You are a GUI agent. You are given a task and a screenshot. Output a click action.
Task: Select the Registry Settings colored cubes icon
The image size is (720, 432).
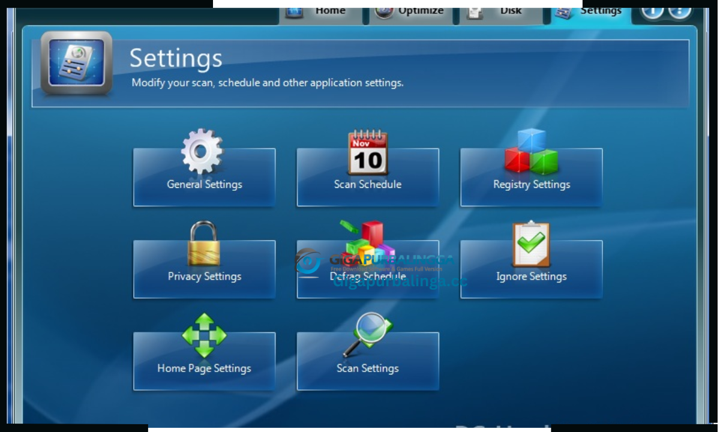pyautogui.click(x=532, y=152)
